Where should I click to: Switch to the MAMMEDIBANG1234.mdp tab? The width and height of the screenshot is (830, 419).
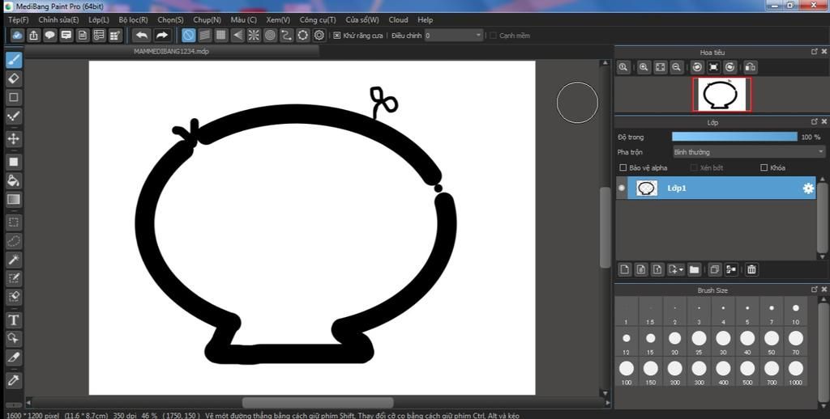pos(172,52)
